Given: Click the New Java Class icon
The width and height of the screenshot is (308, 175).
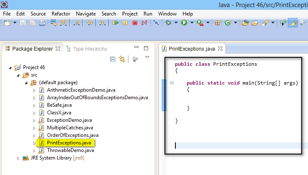Looking at the screenshot, I should coord(228,23).
